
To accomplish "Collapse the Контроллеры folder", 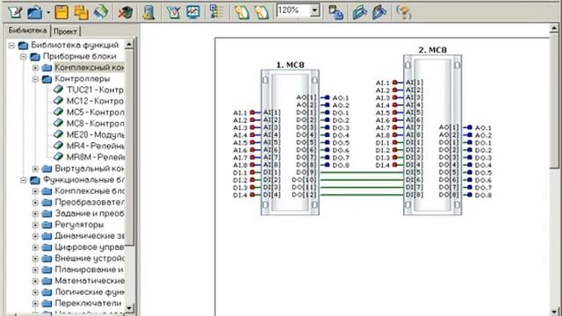I will [35, 79].
